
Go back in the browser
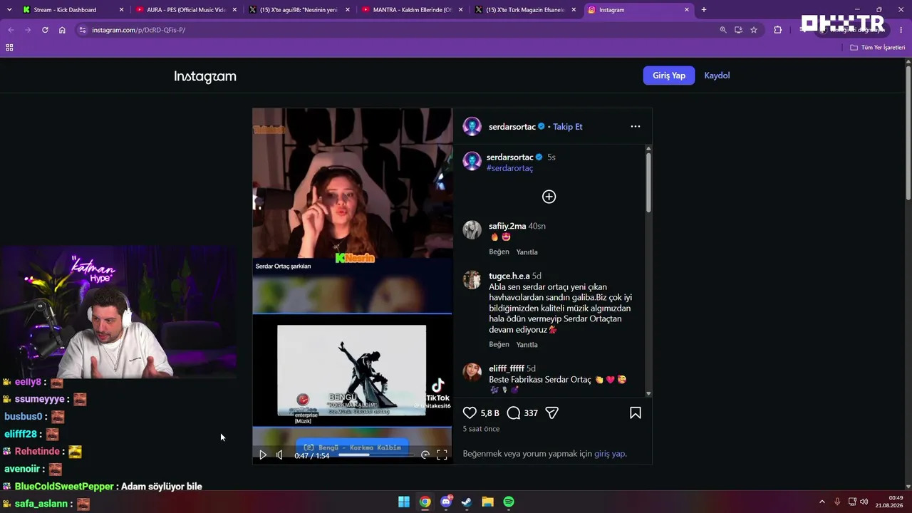coord(11,30)
